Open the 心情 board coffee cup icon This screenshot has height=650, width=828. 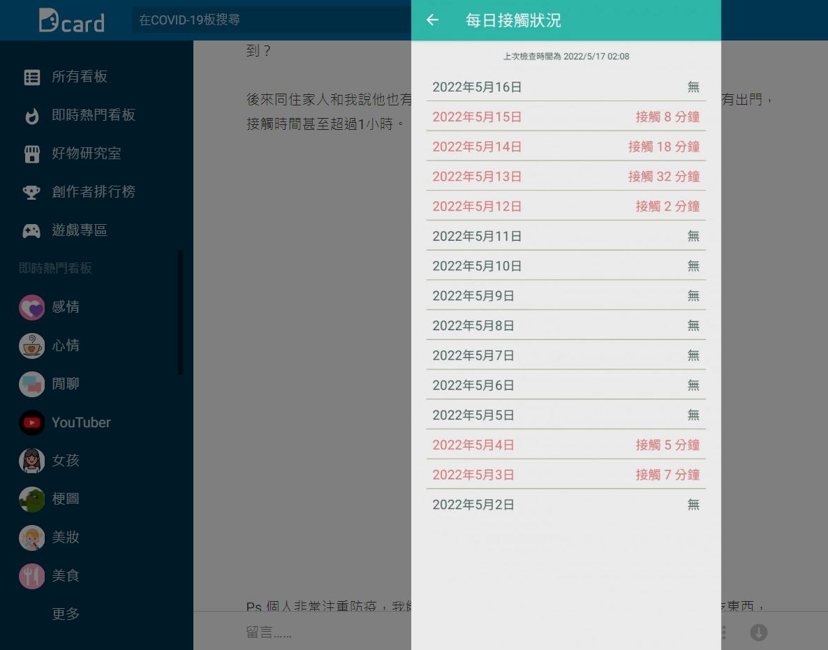point(31,346)
